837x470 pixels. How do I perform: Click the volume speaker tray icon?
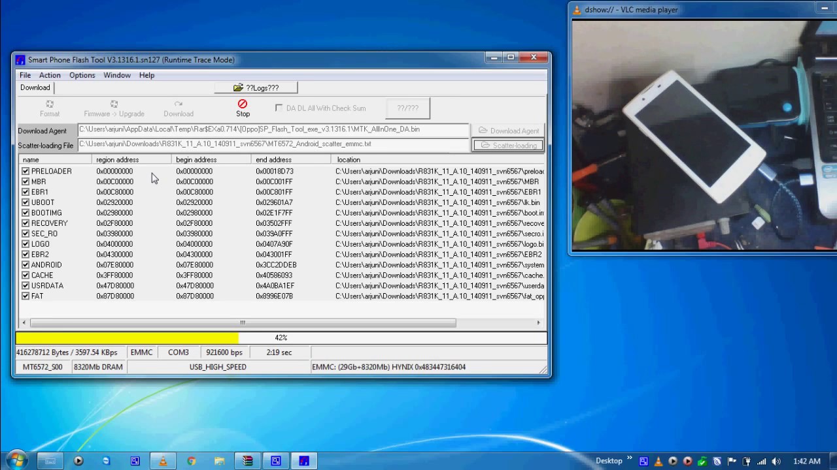776,462
